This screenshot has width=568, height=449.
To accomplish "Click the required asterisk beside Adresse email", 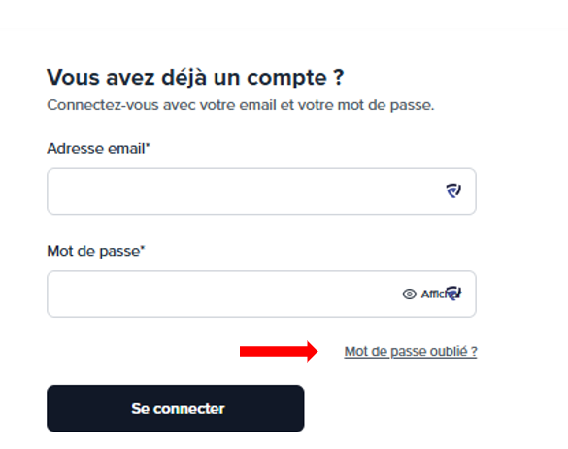I will click(148, 145).
